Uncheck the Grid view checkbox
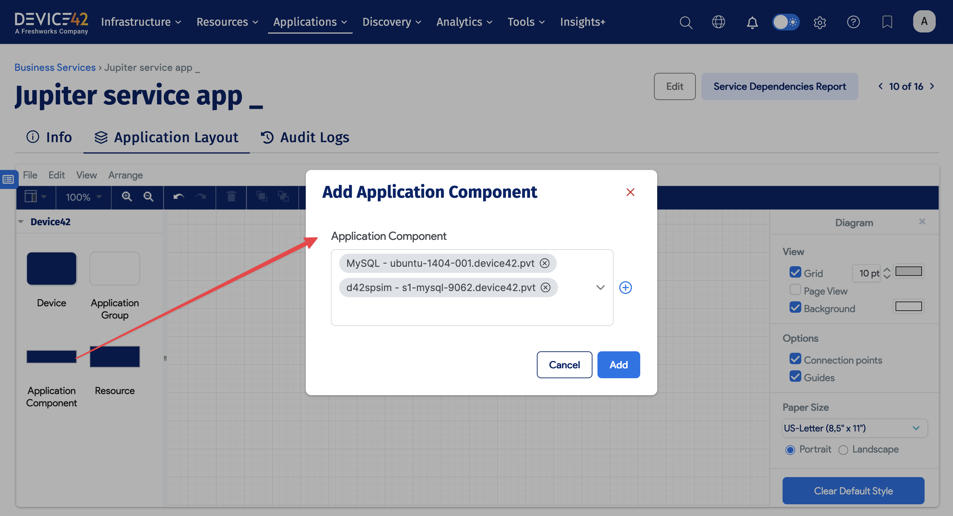Screen dimensions: 953x516 (795, 272)
